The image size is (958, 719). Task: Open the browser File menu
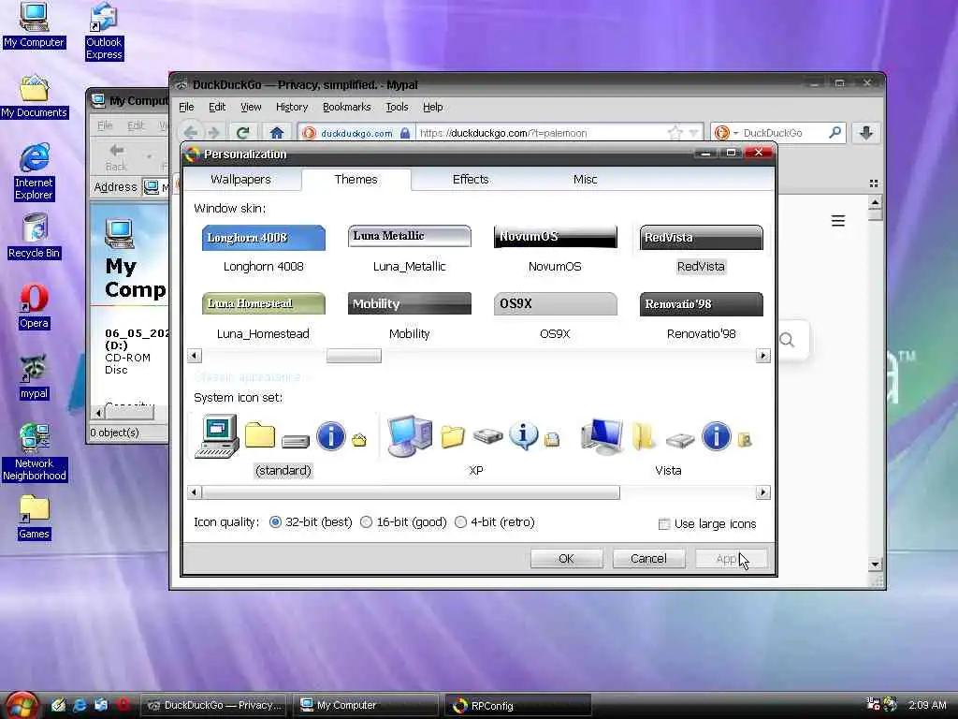[x=186, y=107]
